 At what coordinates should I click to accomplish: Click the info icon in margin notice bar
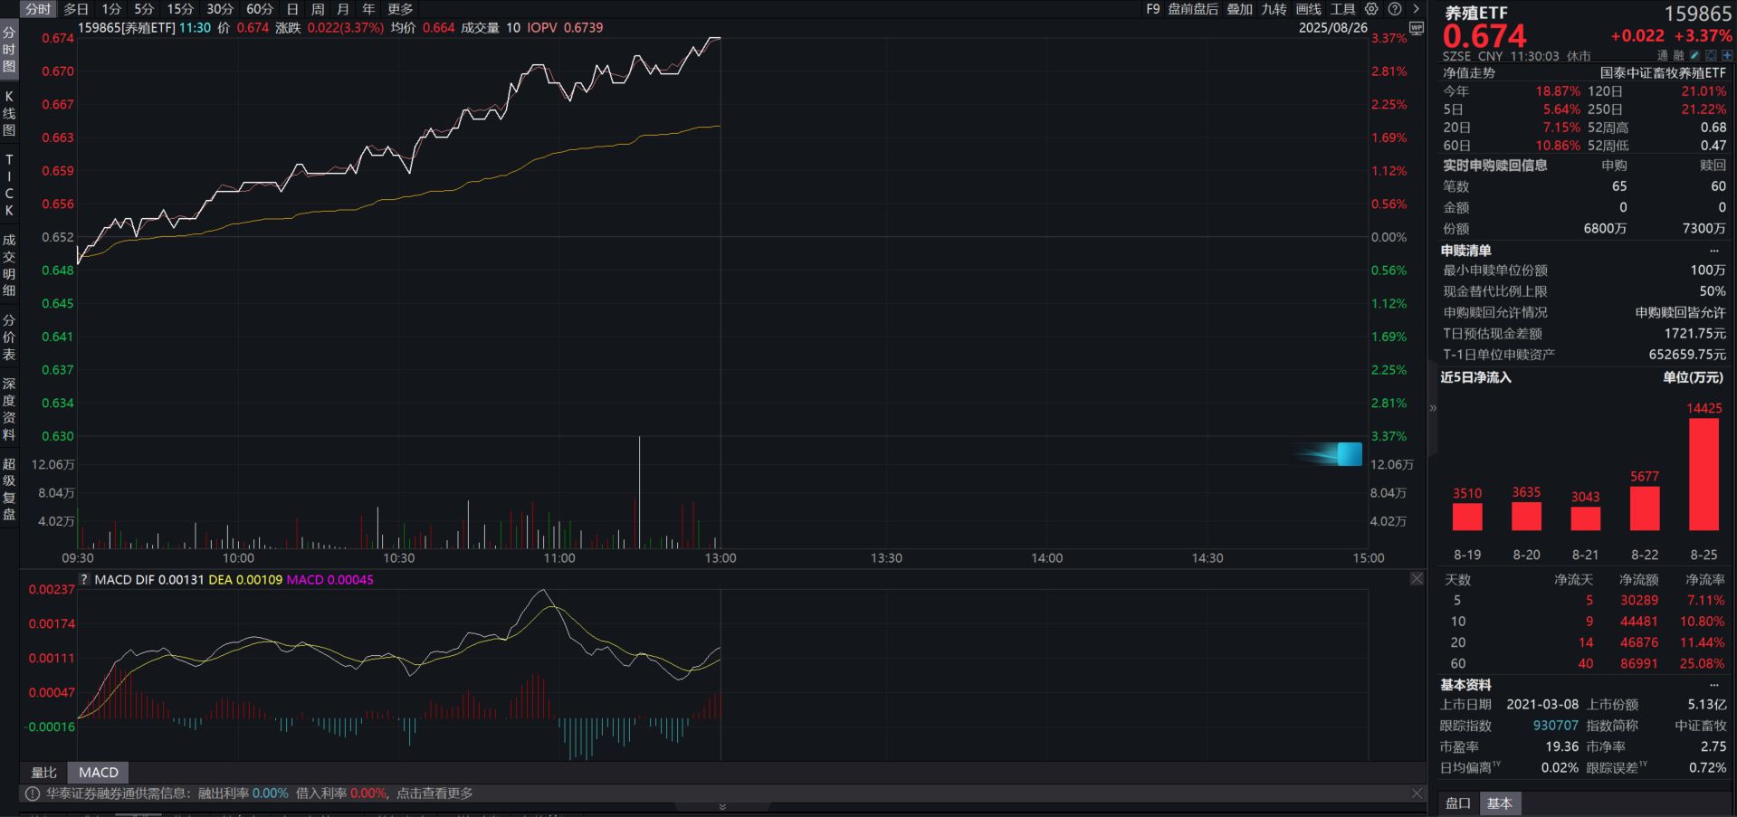tap(33, 793)
